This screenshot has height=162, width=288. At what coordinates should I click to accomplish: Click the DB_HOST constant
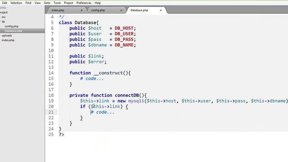tap(124, 28)
